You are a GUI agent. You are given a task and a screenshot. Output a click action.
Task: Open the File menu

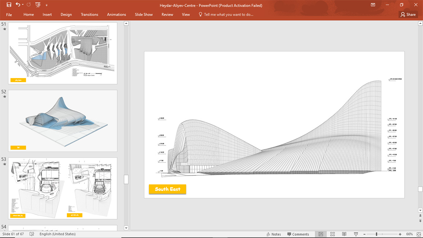pos(9,15)
